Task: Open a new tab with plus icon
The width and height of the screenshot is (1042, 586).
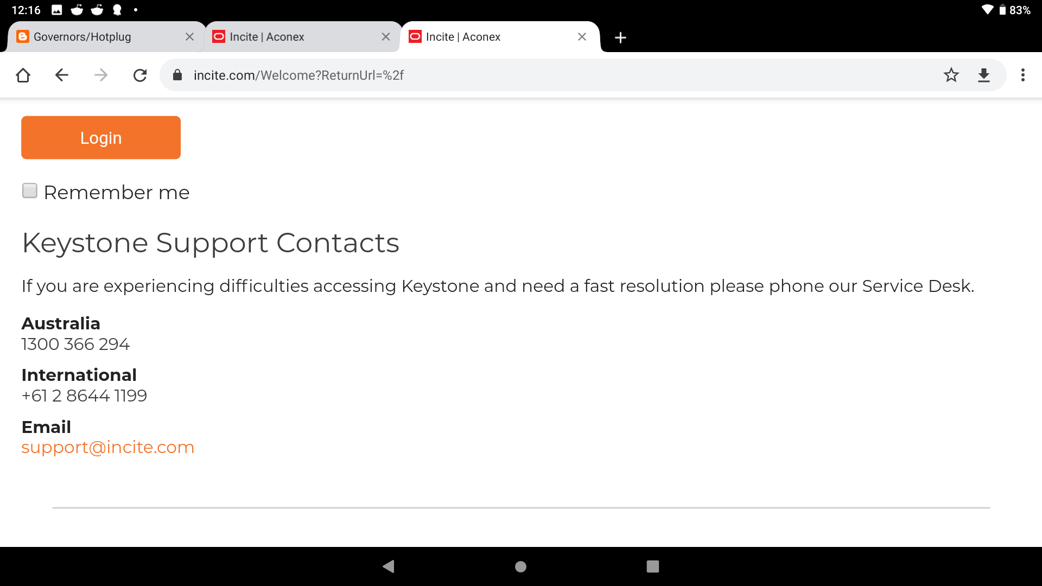Action: coord(620,37)
